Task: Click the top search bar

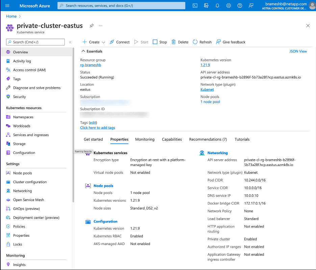Action: pos(121,5)
